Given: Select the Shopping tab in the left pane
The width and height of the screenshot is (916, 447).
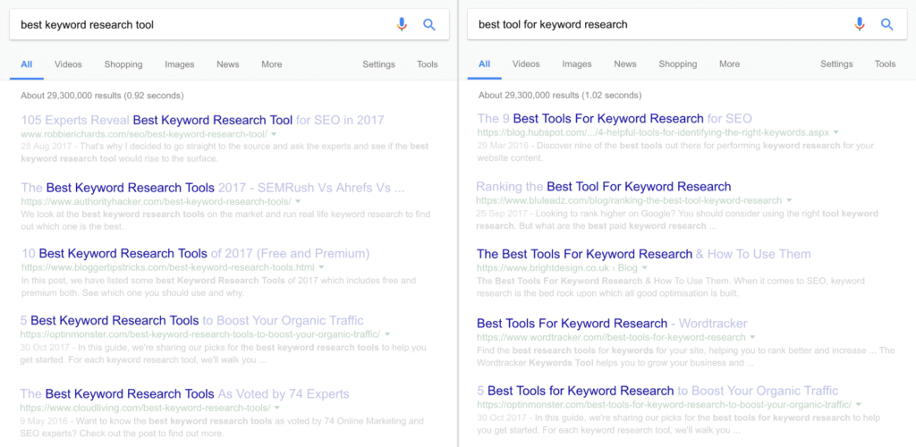Looking at the screenshot, I should [x=123, y=64].
